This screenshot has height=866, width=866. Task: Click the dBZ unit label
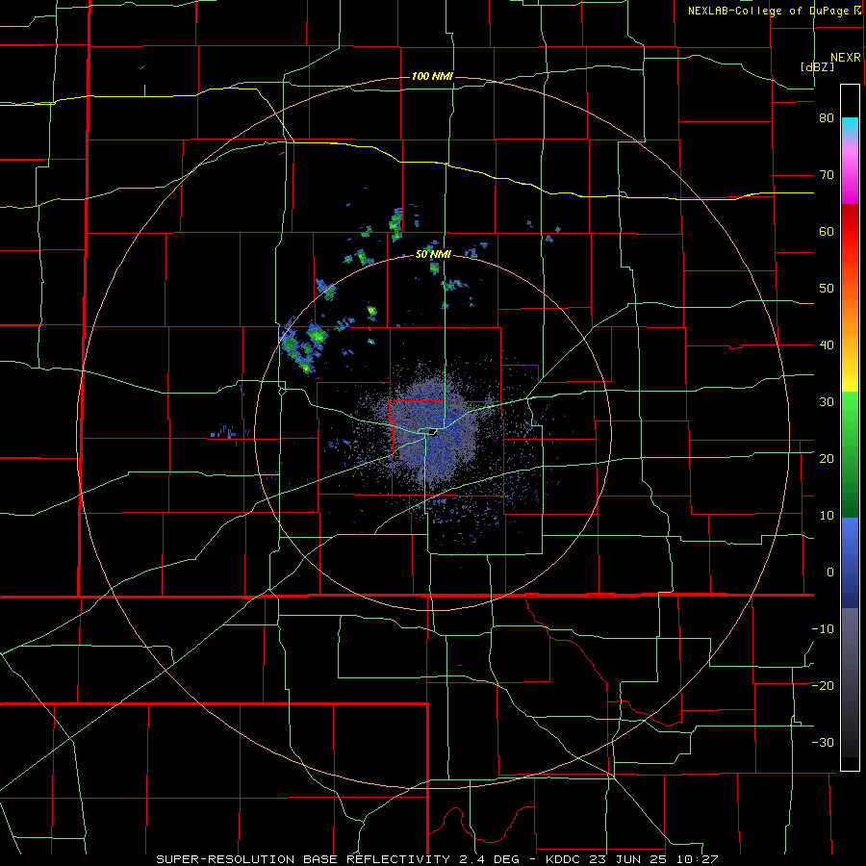pyautogui.click(x=817, y=66)
